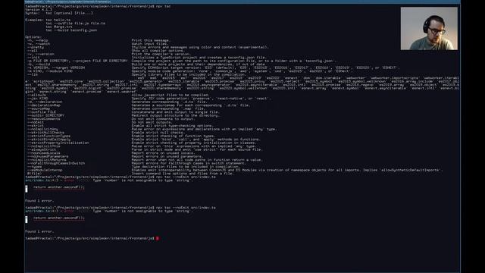This screenshot has height=273, width=485.
Task: Click the webcam video overlay thumbnail
Action: click(429, 29)
